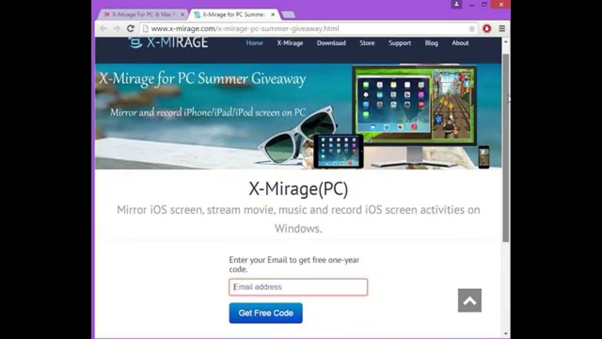Click the address bar URL
Viewport: 602px width, 339px height.
pos(245,29)
